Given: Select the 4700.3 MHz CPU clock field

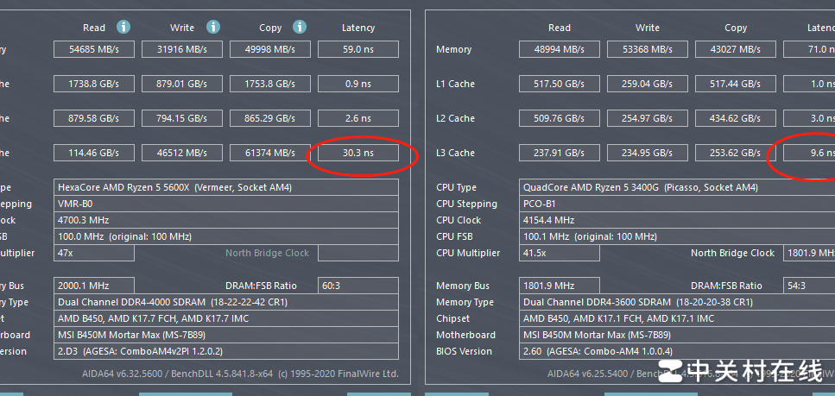Looking at the screenshot, I should 225,220.
